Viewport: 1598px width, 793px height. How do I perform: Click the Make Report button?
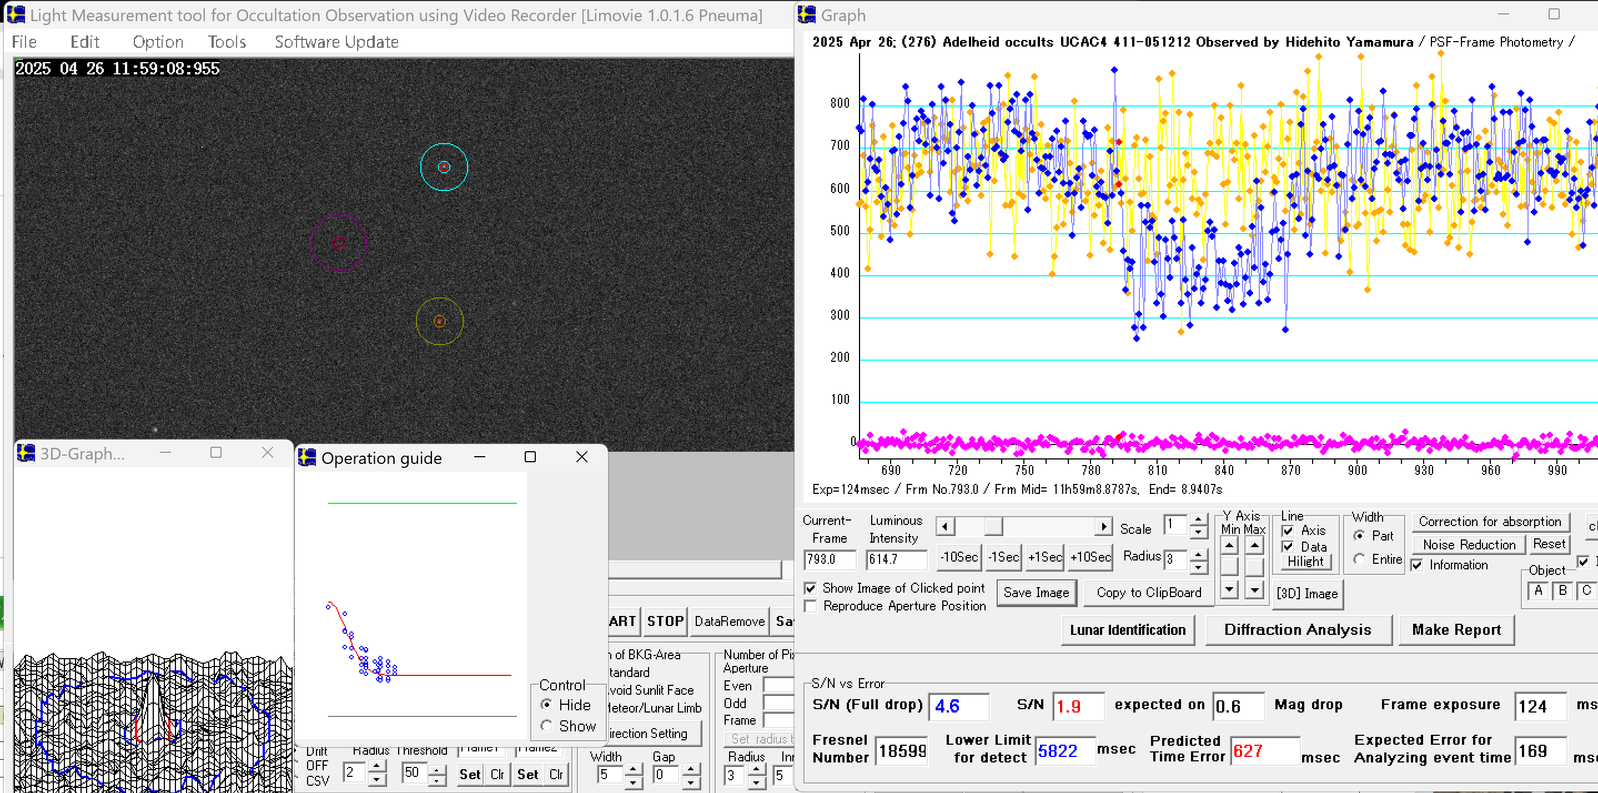[x=1456, y=629]
